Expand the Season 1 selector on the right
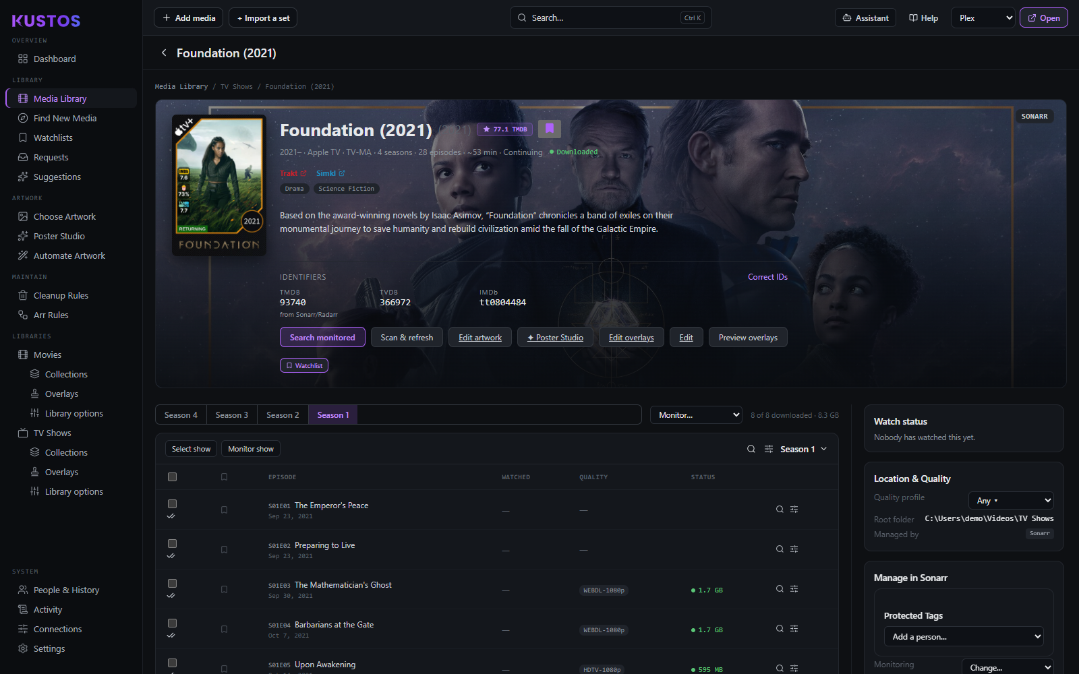Viewport: 1079px width, 674px height. (803, 449)
